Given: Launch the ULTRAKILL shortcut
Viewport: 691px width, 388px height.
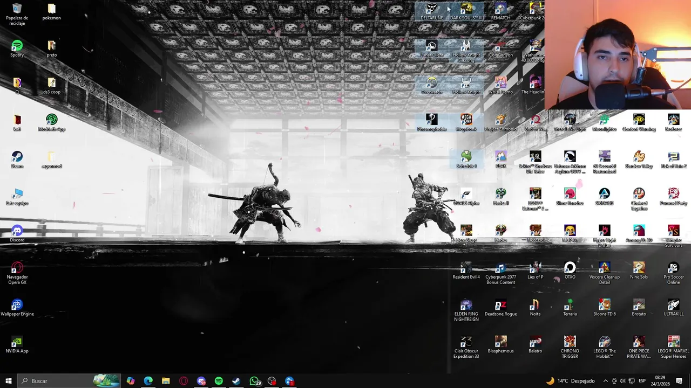Looking at the screenshot, I should [x=673, y=308].
